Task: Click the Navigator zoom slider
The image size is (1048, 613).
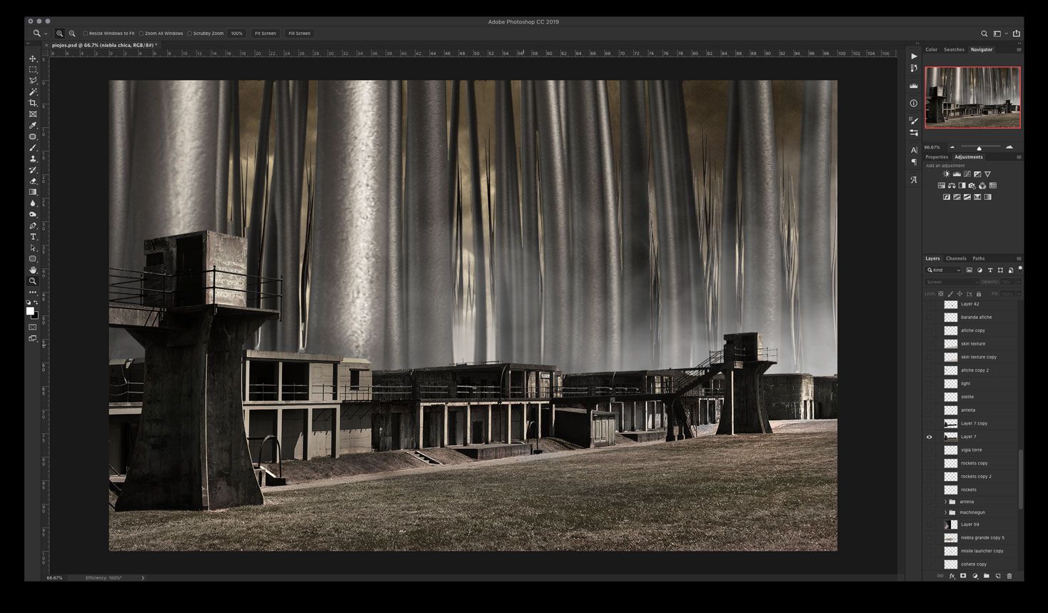Action: [979, 148]
